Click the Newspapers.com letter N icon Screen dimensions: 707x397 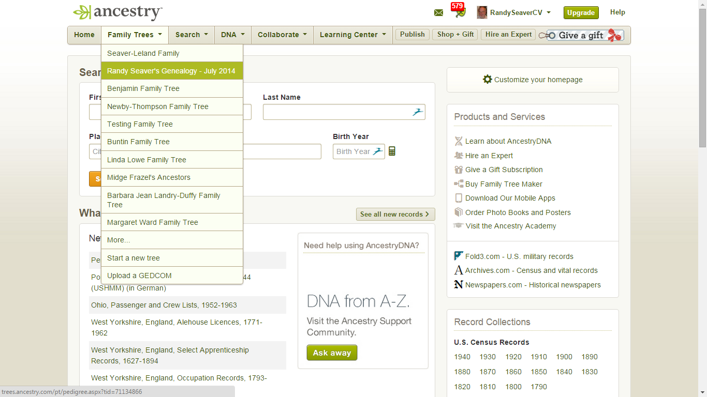tap(458, 284)
